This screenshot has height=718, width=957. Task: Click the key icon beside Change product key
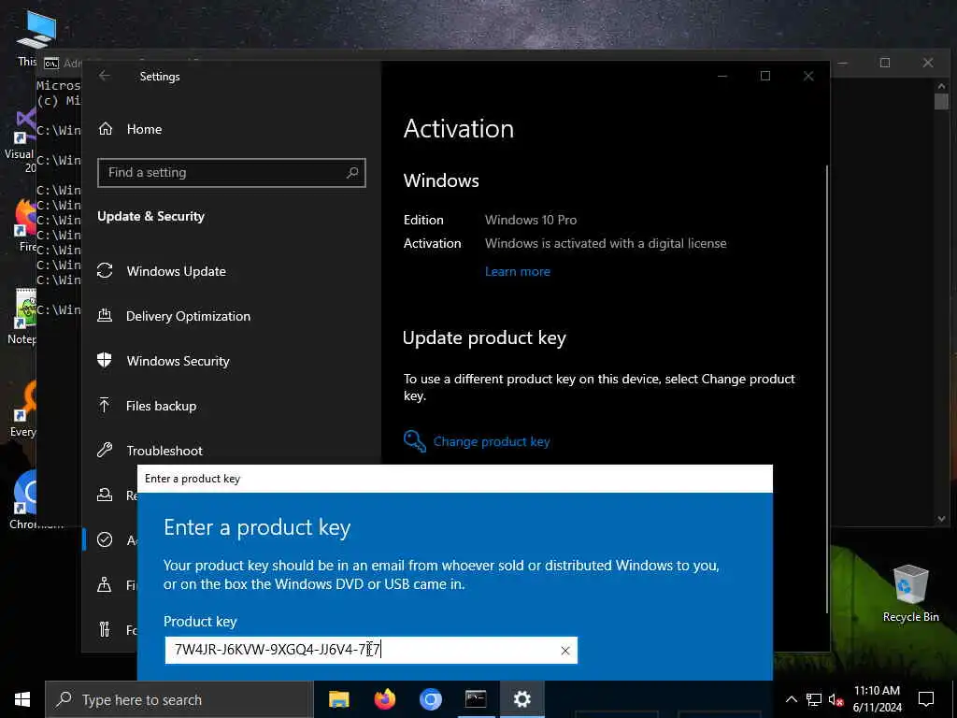tap(414, 441)
